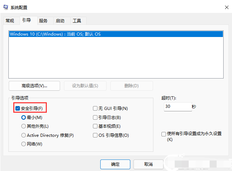Enable 无 GUI 引导 checkbox
This screenshot has height=171, width=232.
(x=95, y=109)
